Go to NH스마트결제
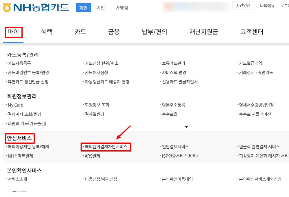Image resolution: width=289 pixels, height=197 pixels. click(x=21, y=156)
